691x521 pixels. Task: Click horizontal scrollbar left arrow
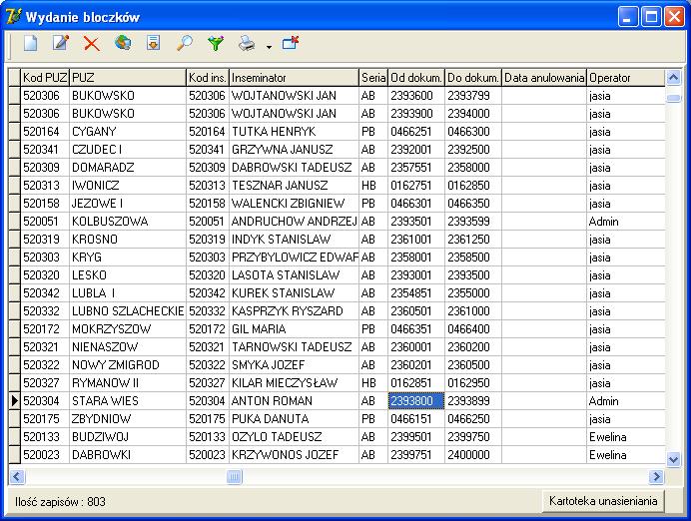(17, 476)
